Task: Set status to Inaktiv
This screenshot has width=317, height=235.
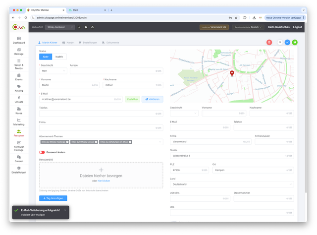Action: coord(59,57)
